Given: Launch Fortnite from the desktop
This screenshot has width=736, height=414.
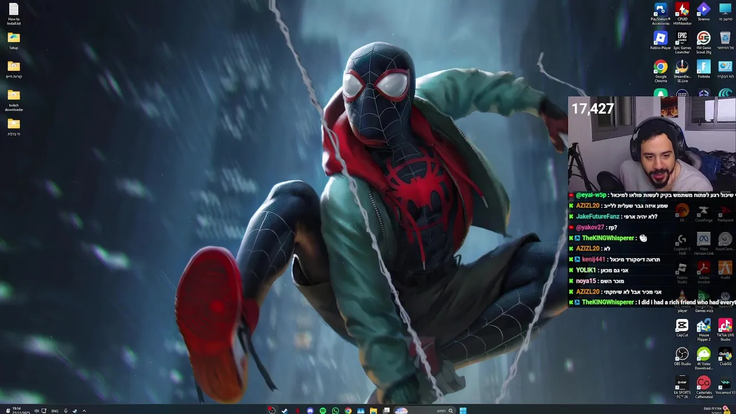Looking at the screenshot, I should 704,70.
